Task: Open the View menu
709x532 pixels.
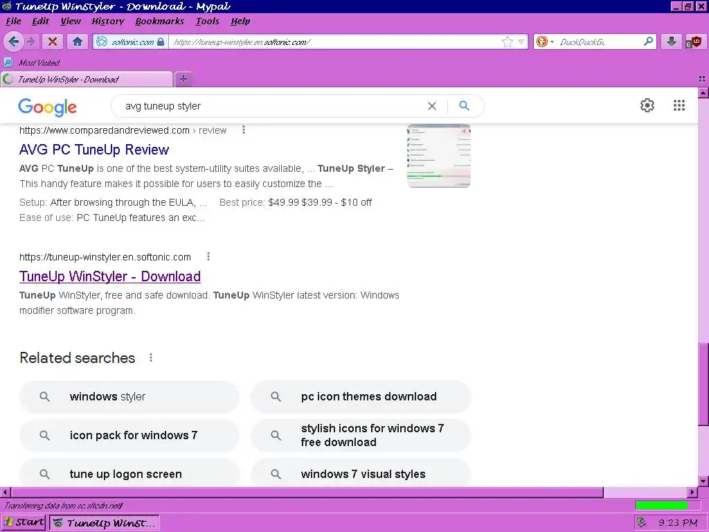Action: (x=71, y=21)
